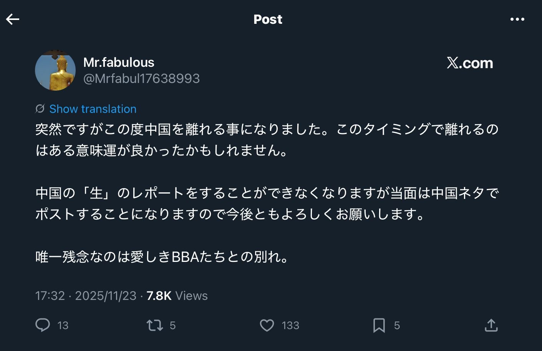Open the @Mrfabul17638993 handle link
This screenshot has width=542, height=351.
tap(141, 78)
